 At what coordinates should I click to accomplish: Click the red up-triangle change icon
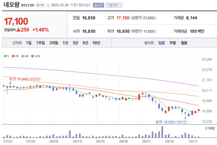click(x=18, y=30)
